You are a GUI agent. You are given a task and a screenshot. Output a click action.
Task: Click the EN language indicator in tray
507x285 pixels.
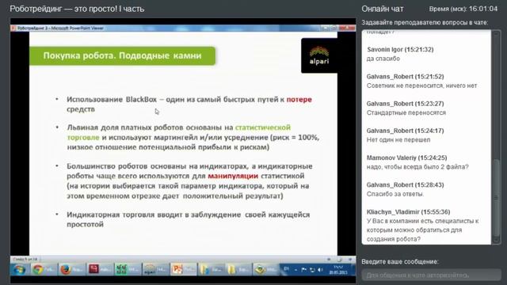(x=286, y=269)
